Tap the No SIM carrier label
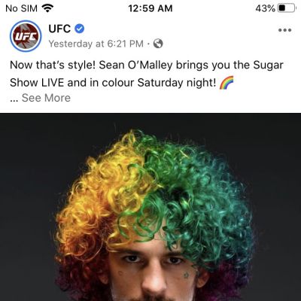The width and height of the screenshot is (301, 301). click(21, 8)
